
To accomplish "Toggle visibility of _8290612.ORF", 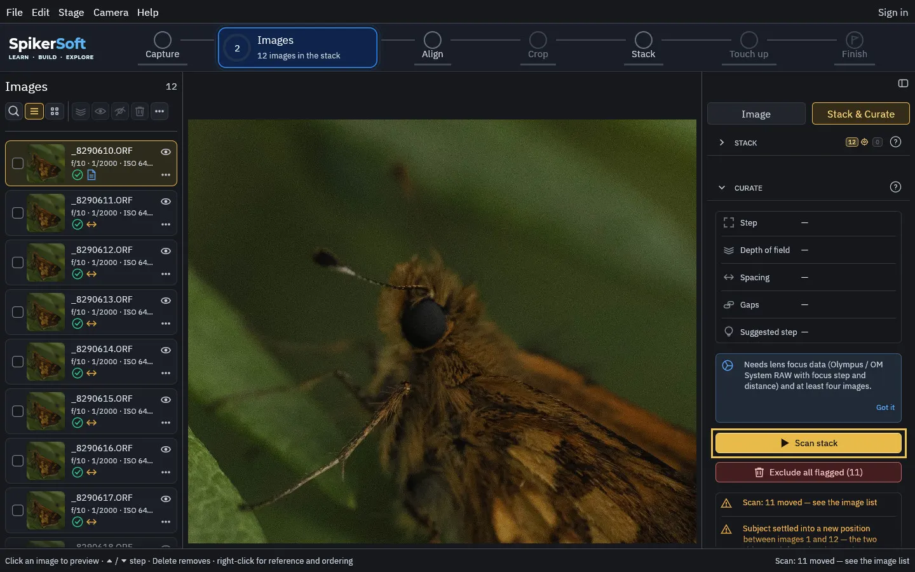I will (x=166, y=251).
